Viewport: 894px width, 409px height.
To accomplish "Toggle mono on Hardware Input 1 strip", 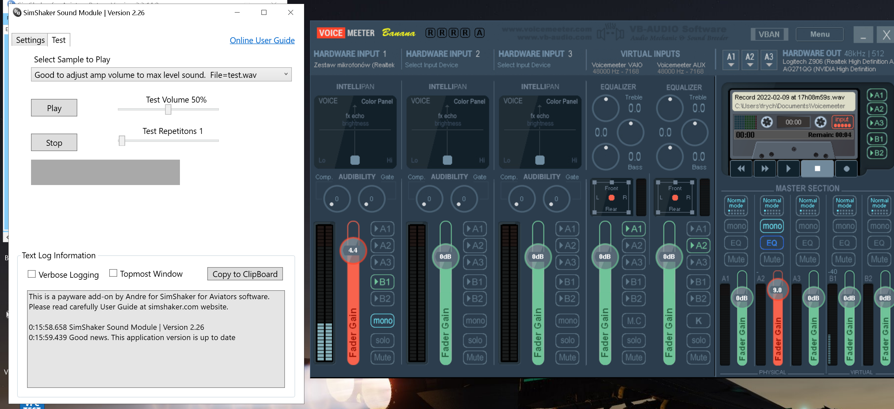I will (382, 321).
